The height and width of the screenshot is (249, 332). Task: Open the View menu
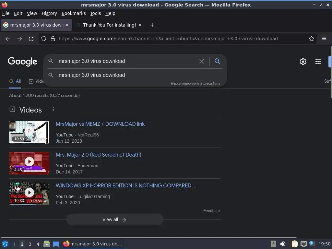pos(32,13)
